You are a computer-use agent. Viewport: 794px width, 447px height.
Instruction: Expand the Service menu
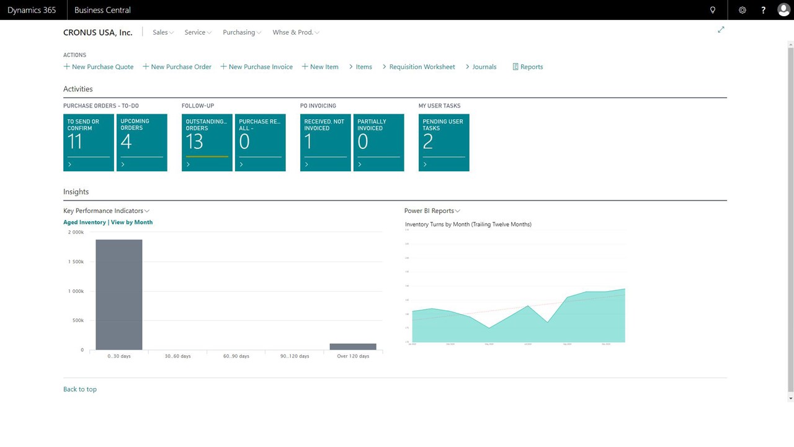(x=198, y=32)
